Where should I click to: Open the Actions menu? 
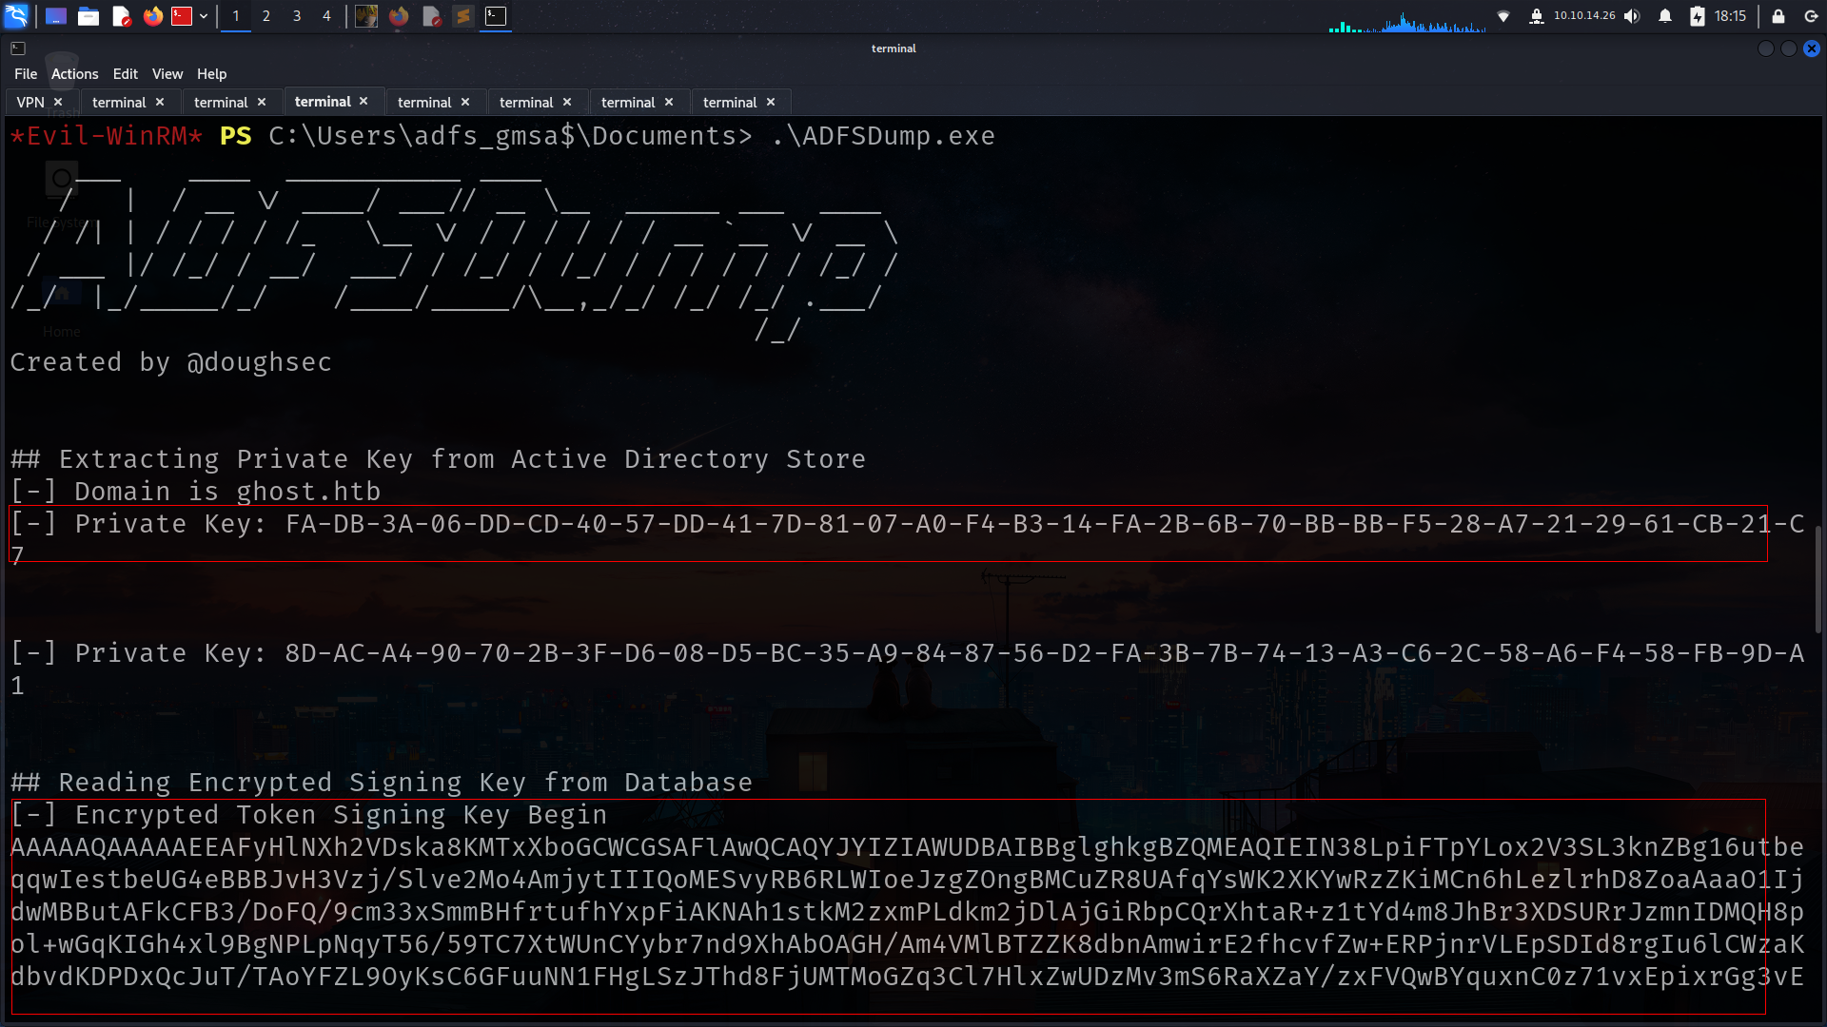click(x=75, y=74)
